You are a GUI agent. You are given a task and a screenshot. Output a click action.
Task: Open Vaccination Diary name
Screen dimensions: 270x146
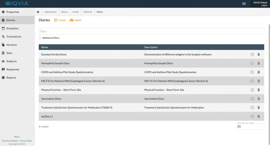point(51,99)
